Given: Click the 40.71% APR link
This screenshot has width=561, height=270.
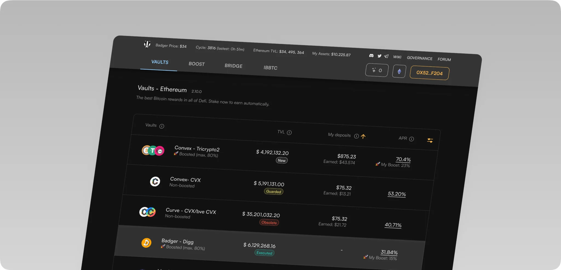Looking at the screenshot, I should click(393, 225).
